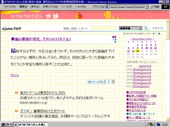Click the previous month arrow in calendar
170x127 pixels.
[131, 39]
